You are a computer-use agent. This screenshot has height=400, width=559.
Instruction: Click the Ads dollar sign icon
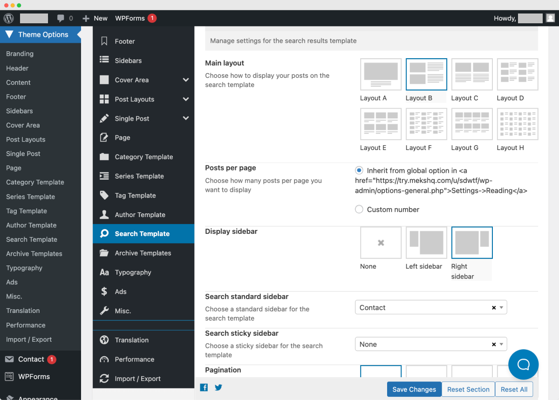coord(104,292)
